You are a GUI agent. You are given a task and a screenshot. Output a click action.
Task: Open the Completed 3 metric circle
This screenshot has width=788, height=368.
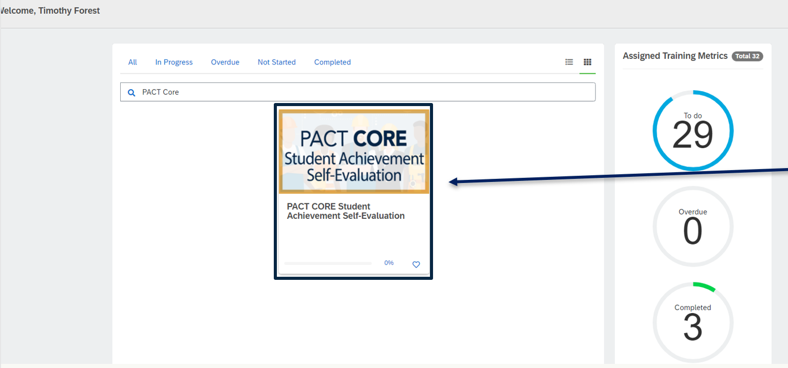point(692,322)
